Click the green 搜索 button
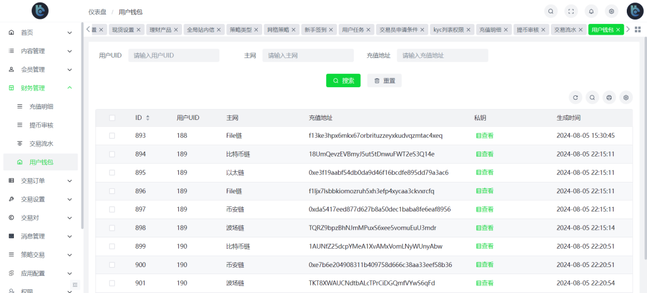The height and width of the screenshot is (293, 647). 343,81
